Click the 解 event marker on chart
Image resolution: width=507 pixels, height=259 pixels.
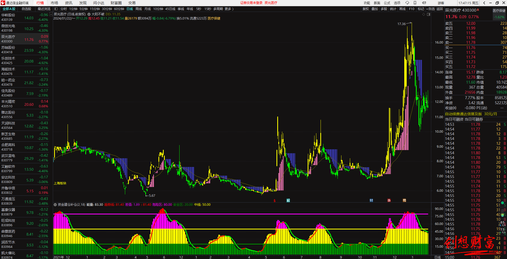(288, 200)
